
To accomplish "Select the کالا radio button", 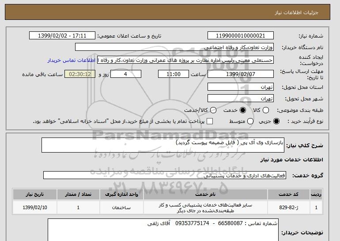I will [x=266, y=110].
